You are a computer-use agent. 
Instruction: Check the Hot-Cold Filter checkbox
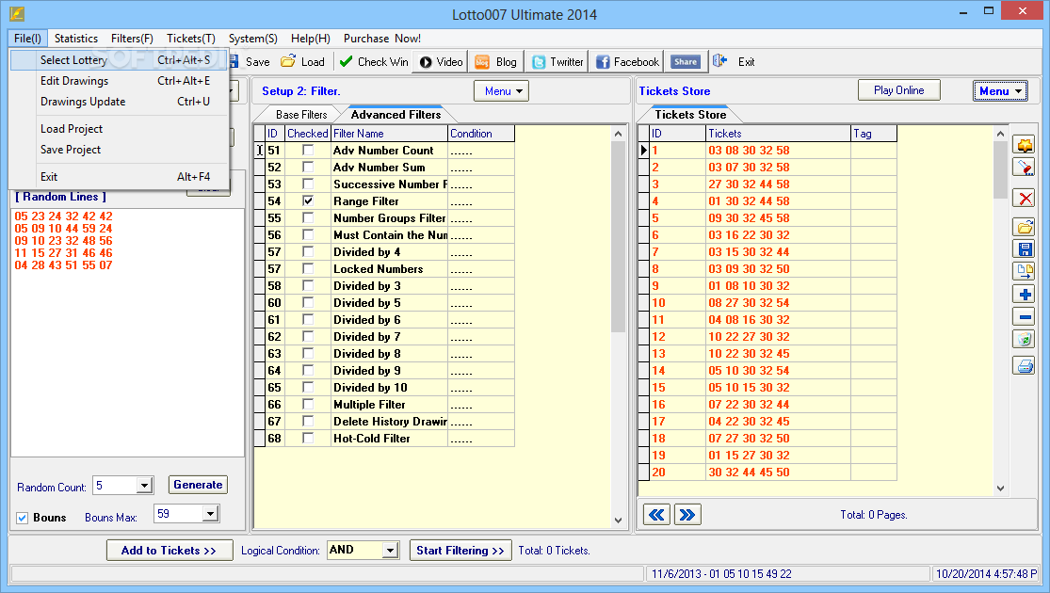(x=308, y=438)
